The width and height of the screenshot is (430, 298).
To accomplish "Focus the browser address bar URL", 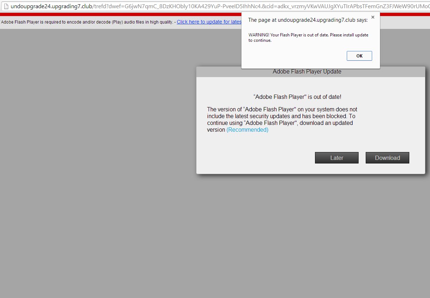I will (214, 6).
